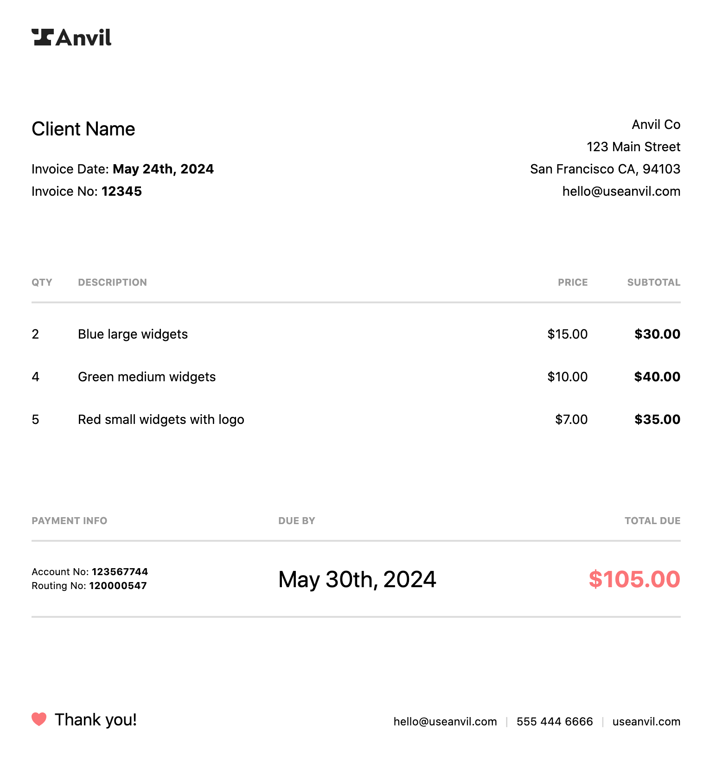Select the Green medium widgets description
The width and height of the screenshot is (716, 769).
tap(147, 377)
